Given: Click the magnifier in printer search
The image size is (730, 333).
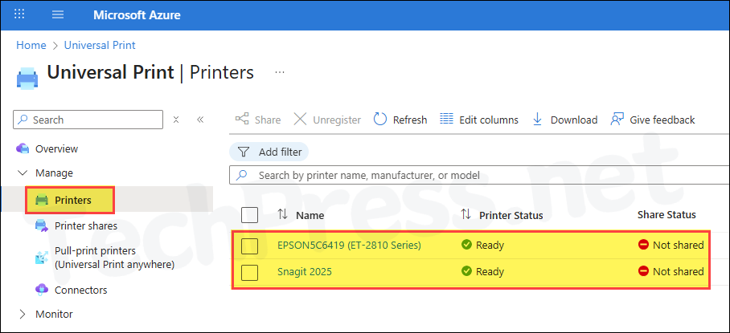Looking at the screenshot, I should coord(242,176).
